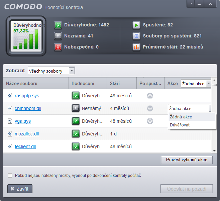The image size is (220, 201).
Task: Collapse the cnmnppm.dll action combo box
Action: click(211, 108)
